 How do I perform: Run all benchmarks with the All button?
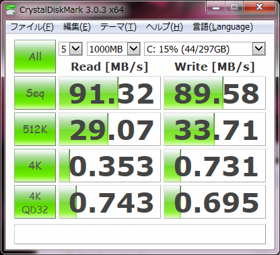(x=35, y=57)
